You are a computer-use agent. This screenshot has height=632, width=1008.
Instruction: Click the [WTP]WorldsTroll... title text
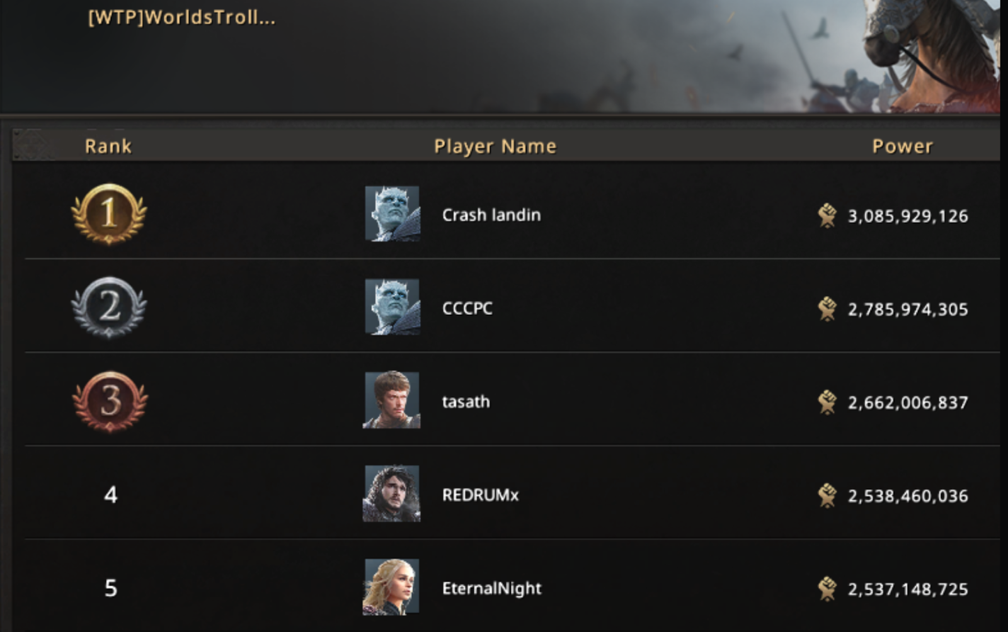(x=181, y=18)
